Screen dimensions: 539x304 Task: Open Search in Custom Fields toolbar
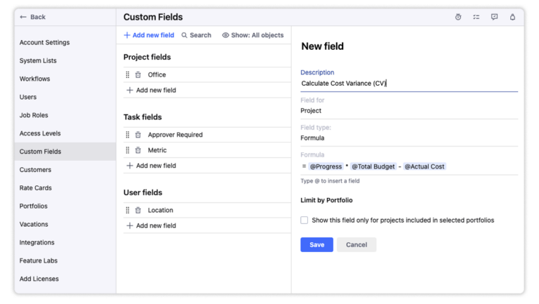point(197,35)
